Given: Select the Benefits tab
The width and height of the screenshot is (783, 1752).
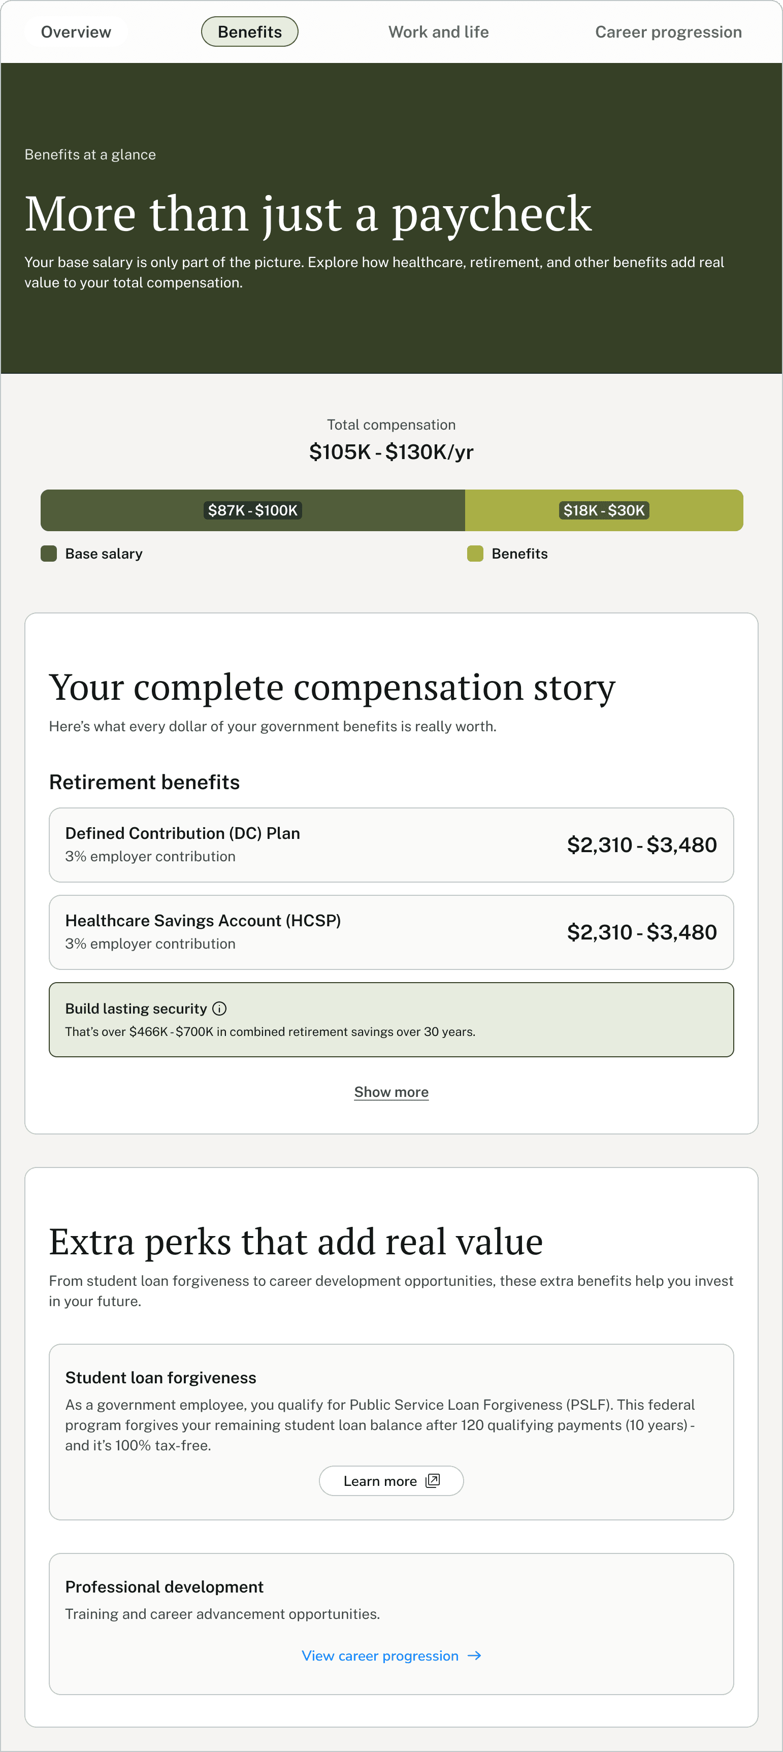Looking at the screenshot, I should [250, 32].
